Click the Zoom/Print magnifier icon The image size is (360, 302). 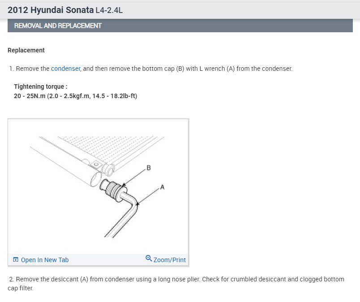pos(149,259)
